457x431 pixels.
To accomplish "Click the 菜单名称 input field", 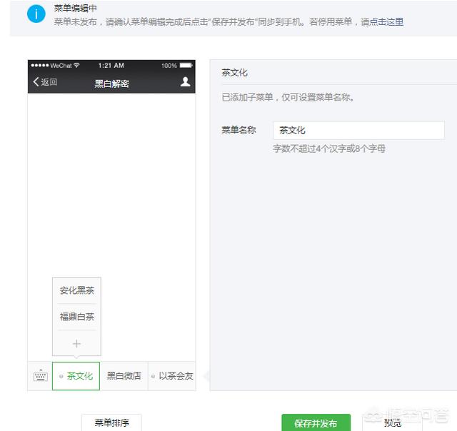I will click(358, 130).
